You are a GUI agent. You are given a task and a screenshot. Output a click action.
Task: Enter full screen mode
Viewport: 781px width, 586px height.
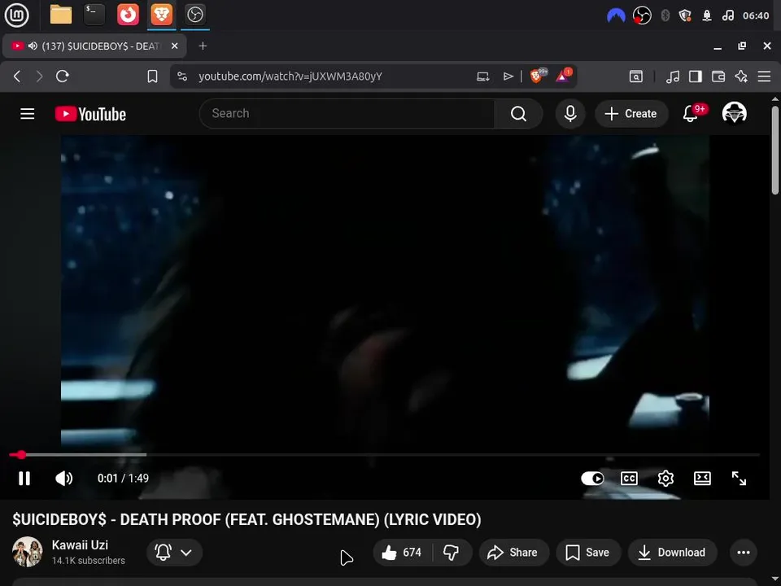(x=739, y=479)
